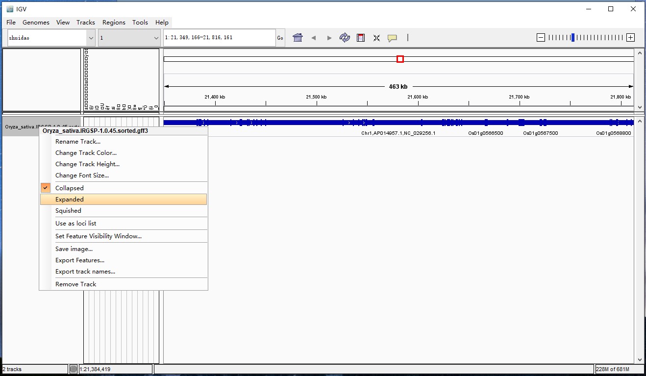Select Export track names...
The width and height of the screenshot is (646, 376).
(124, 272)
